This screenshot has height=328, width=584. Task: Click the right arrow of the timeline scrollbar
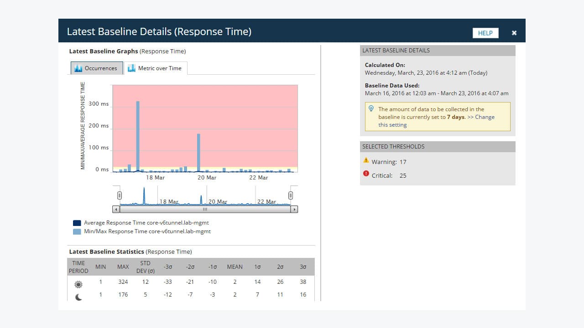[x=294, y=209]
